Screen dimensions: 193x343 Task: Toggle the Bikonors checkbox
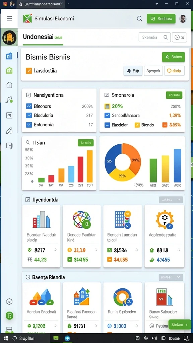[29, 106]
